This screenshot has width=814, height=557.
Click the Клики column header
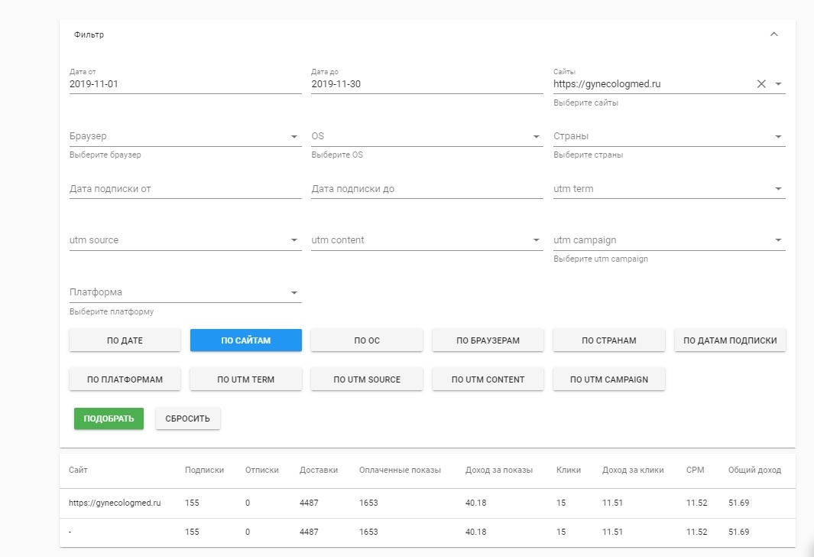[x=569, y=470]
